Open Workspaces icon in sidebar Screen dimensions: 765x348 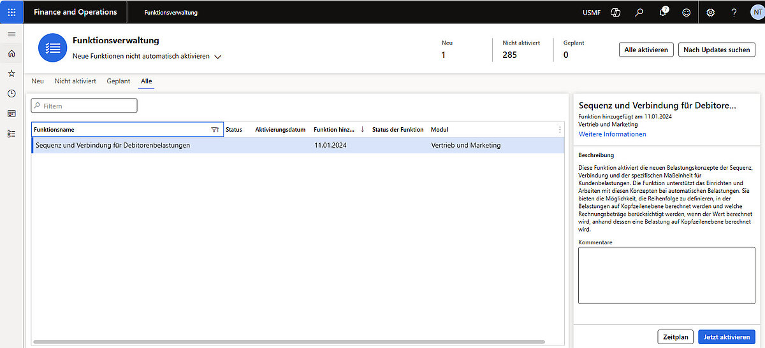(11, 113)
